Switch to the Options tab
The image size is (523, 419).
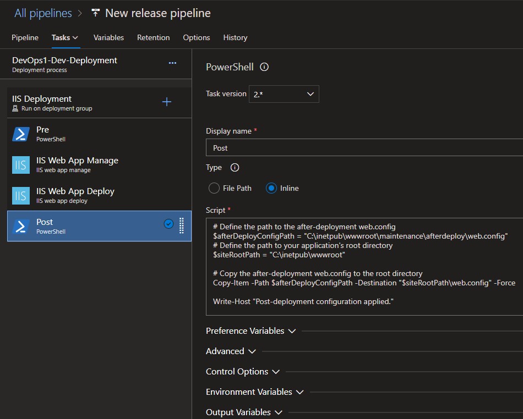coord(197,37)
